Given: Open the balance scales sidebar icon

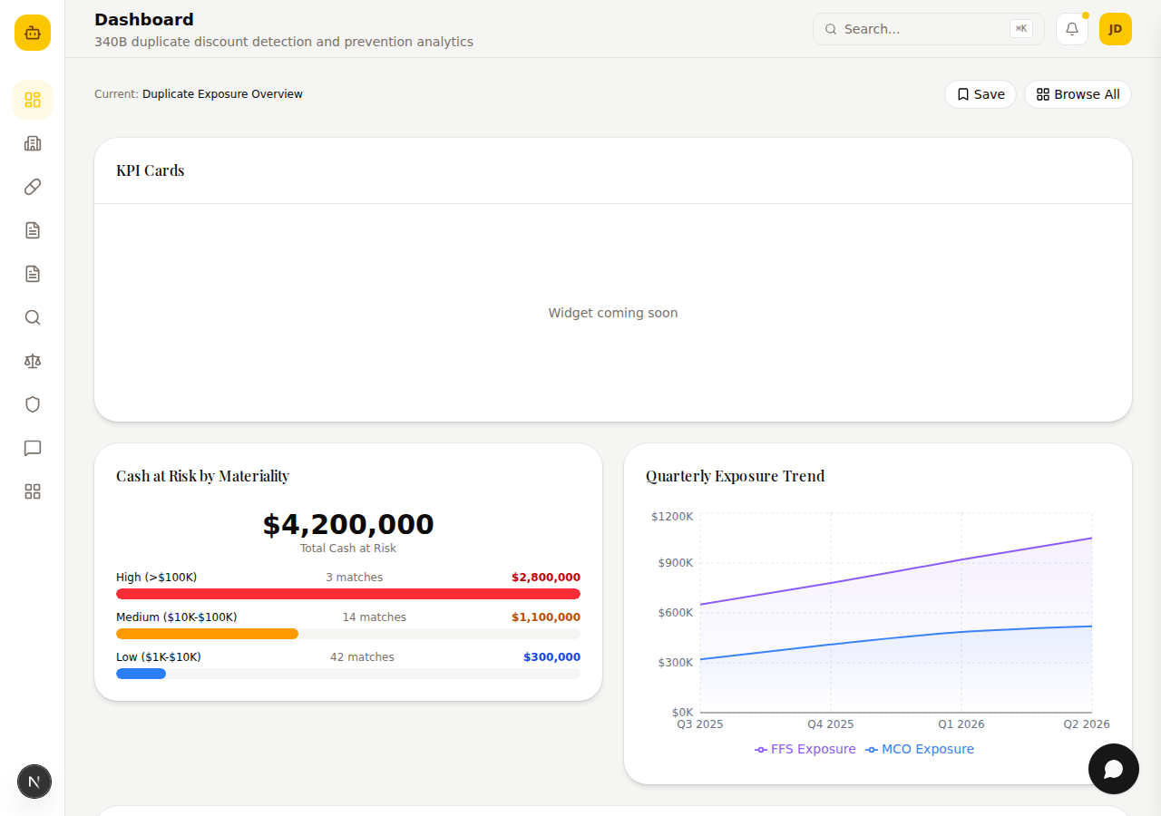Looking at the screenshot, I should tap(33, 361).
